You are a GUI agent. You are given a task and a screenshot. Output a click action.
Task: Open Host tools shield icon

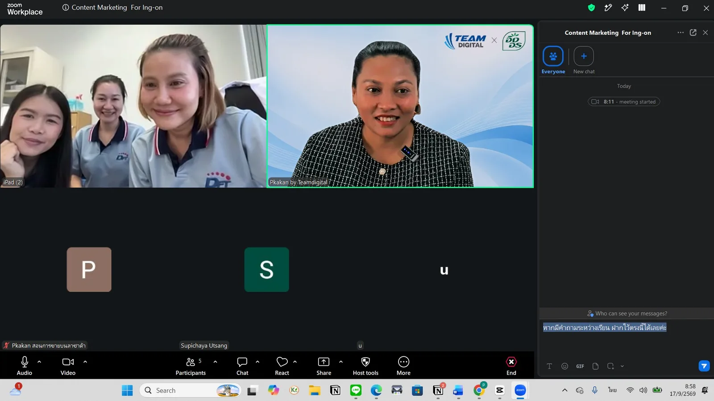click(365, 362)
